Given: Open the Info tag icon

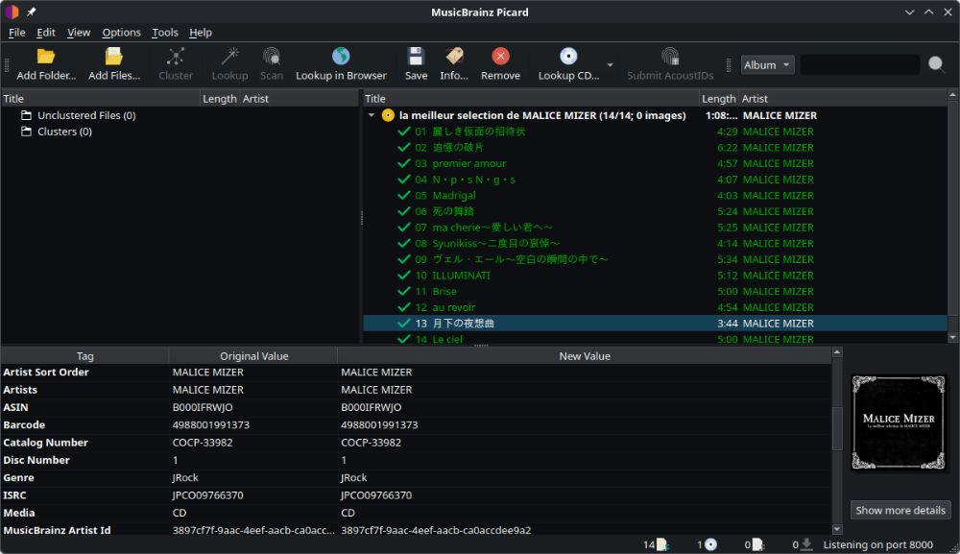Looking at the screenshot, I should (454, 57).
